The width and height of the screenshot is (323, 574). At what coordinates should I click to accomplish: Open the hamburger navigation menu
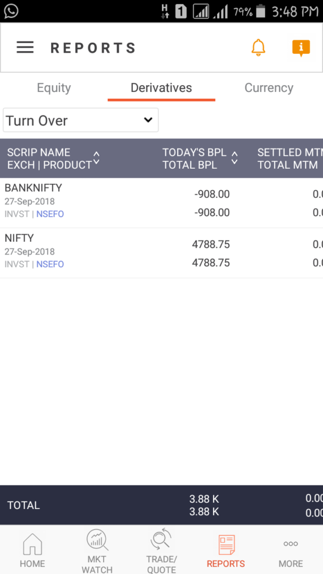click(25, 48)
